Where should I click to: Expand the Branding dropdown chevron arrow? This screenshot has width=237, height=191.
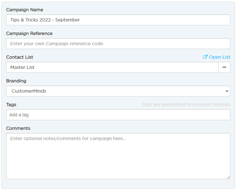coord(227,91)
